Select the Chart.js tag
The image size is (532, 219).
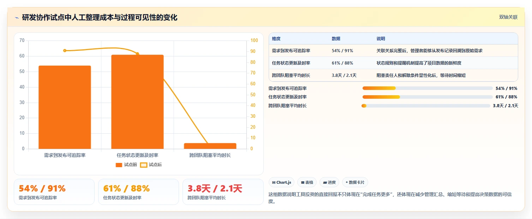point(282,182)
